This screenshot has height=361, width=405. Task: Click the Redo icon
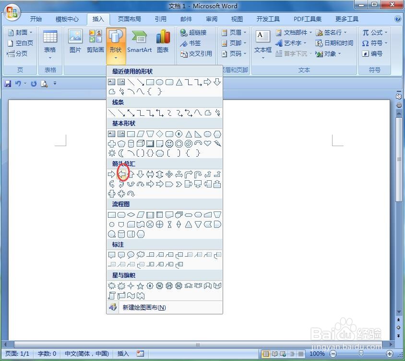point(34,84)
